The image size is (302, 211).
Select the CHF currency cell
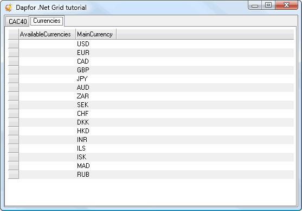96,114
